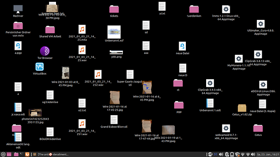The width and height of the screenshot is (280, 157).
Task: Launch Firefox from the panel
Action: [x=27, y=154]
